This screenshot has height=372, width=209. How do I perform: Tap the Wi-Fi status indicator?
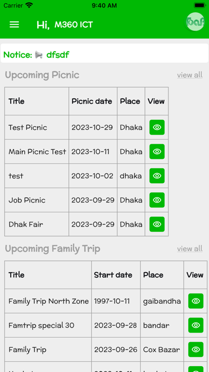tap(29, 5)
